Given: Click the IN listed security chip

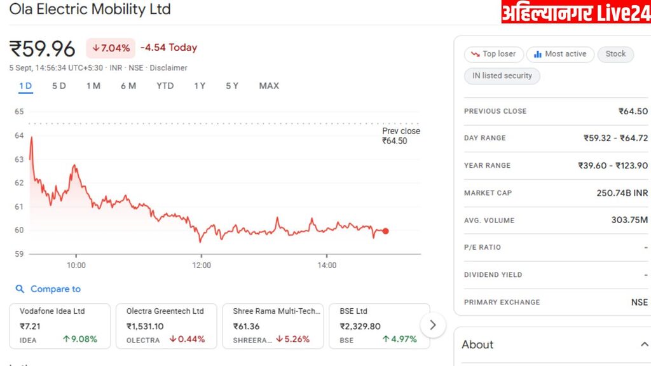Looking at the screenshot, I should coord(502,76).
